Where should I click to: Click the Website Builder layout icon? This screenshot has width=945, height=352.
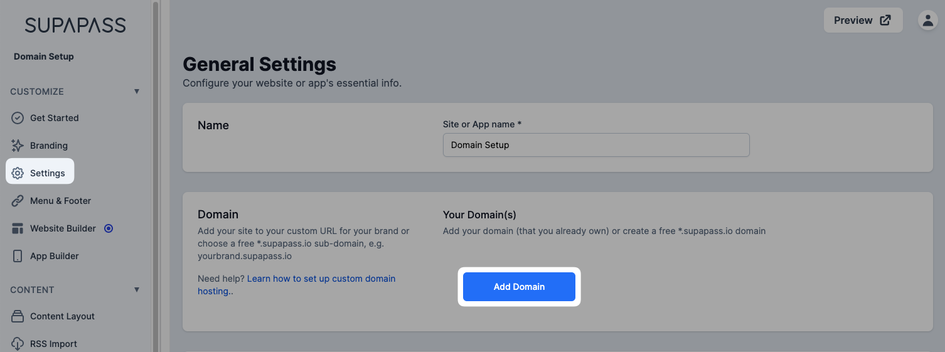pyautogui.click(x=18, y=228)
